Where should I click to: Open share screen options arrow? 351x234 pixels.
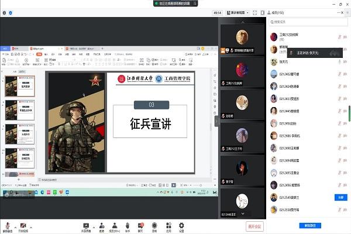coord(94,228)
